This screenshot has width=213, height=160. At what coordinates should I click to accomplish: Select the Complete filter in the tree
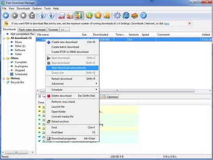coord(21,62)
